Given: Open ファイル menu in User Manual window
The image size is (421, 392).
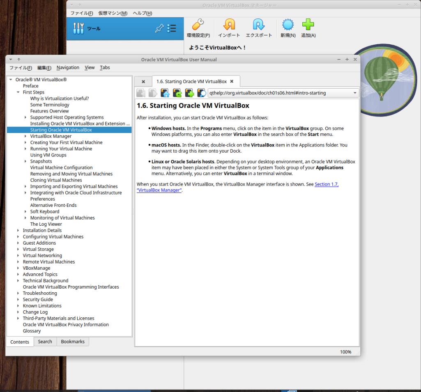Looking at the screenshot, I should click(x=21, y=68).
